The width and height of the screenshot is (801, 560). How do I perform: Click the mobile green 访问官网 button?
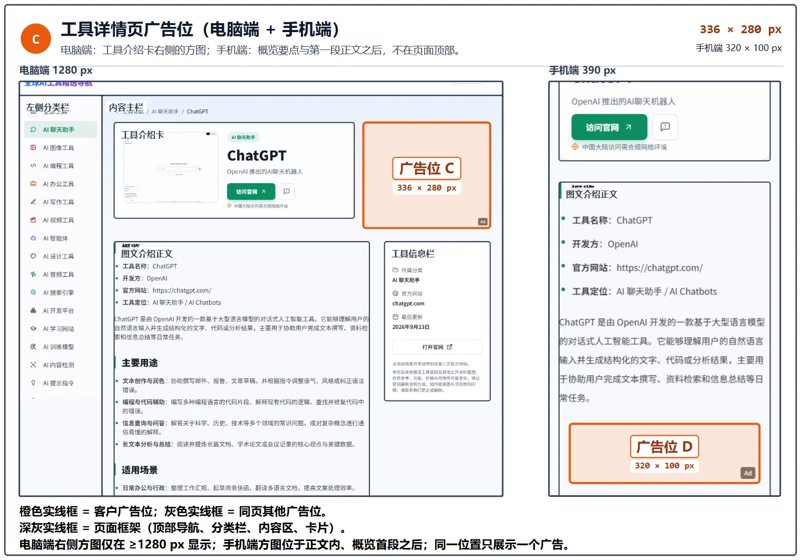click(609, 127)
